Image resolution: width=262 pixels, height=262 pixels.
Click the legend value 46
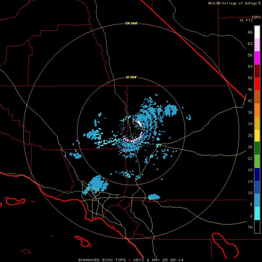click(x=250, y=90)
